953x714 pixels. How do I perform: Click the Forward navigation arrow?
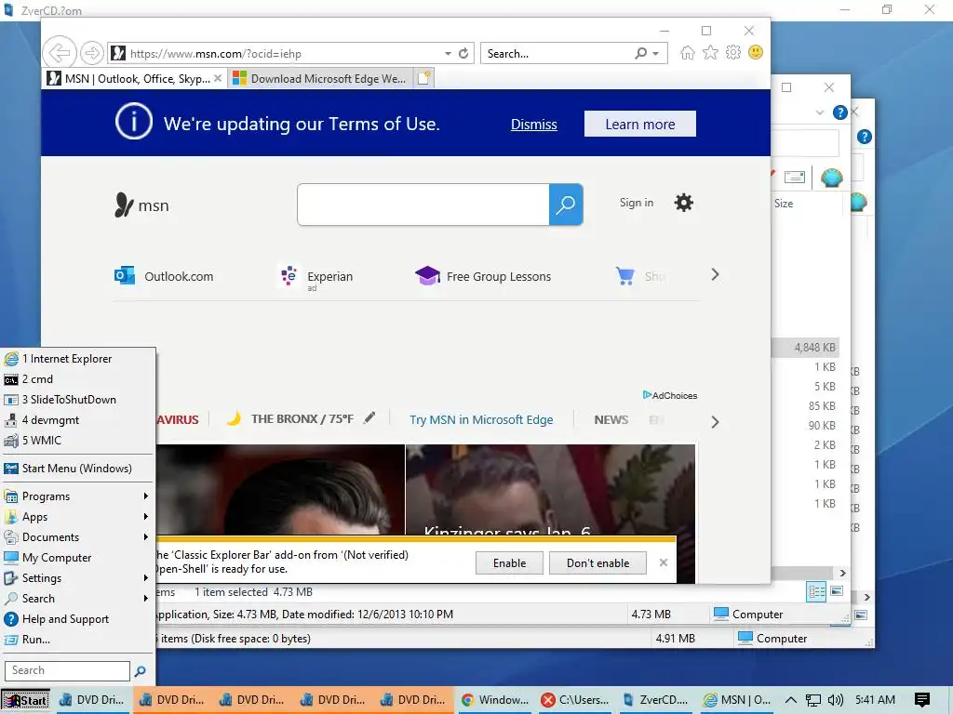click(92, 53)
